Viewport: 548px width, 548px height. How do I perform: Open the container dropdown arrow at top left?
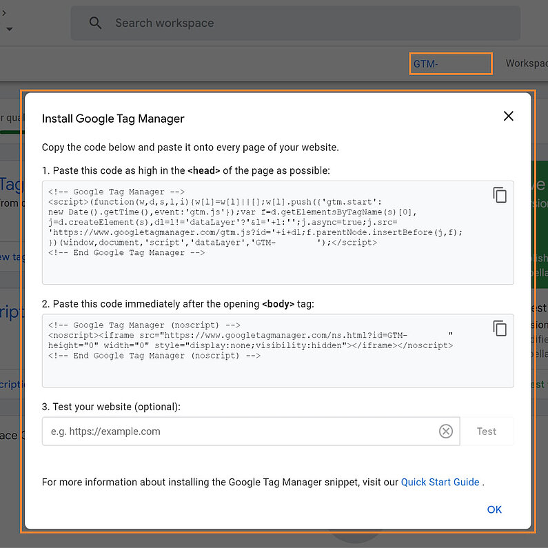point(9,30)
